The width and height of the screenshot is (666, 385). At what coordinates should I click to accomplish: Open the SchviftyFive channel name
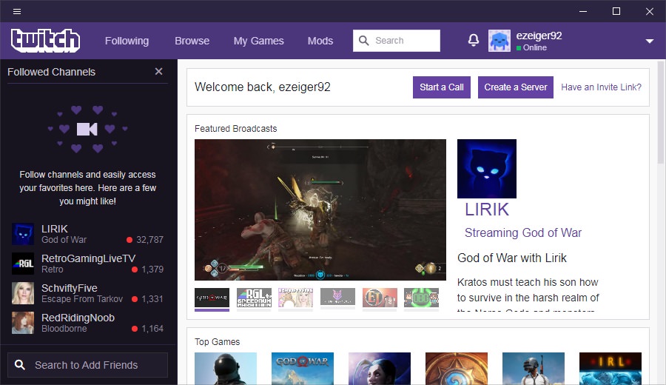70,288
